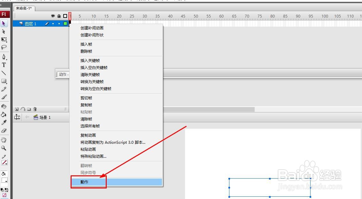Activate the Text tool
The image size is (362, 199).
click(x=4, y=65)
